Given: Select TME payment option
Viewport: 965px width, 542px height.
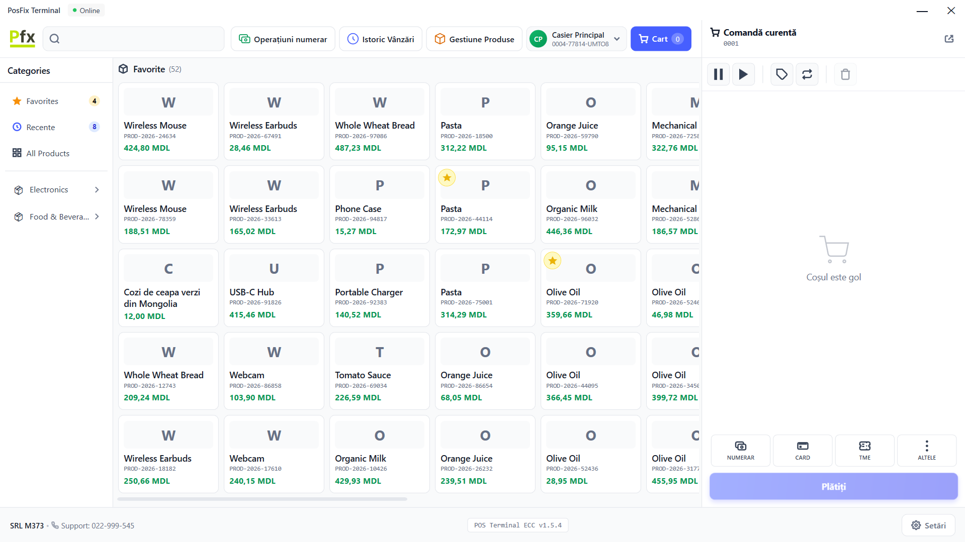Looking at the screenshot, I should click(x=864, y=450).
